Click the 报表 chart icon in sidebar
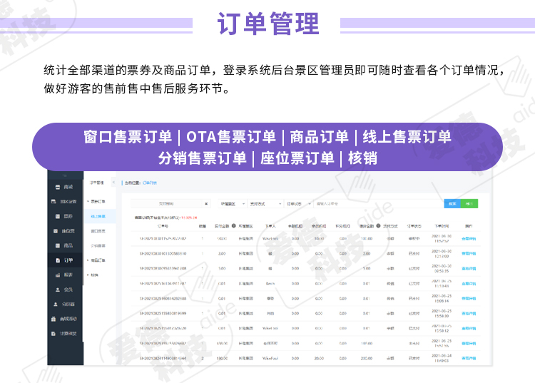Screen dimensions: 535x383 [x=58, y=275]
